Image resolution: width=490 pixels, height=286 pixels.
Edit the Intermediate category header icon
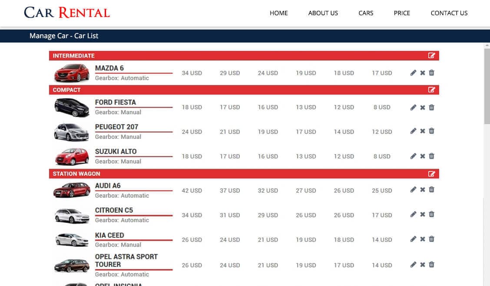[x=431, y=56]
